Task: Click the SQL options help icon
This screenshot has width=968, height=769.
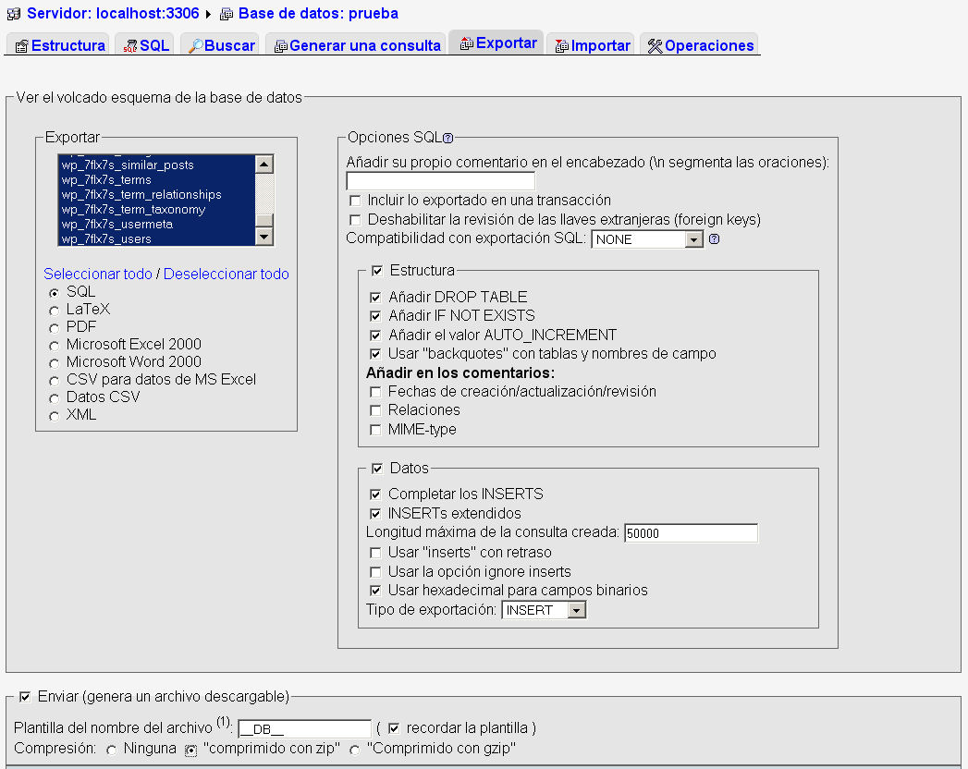Action: point(447,139)
